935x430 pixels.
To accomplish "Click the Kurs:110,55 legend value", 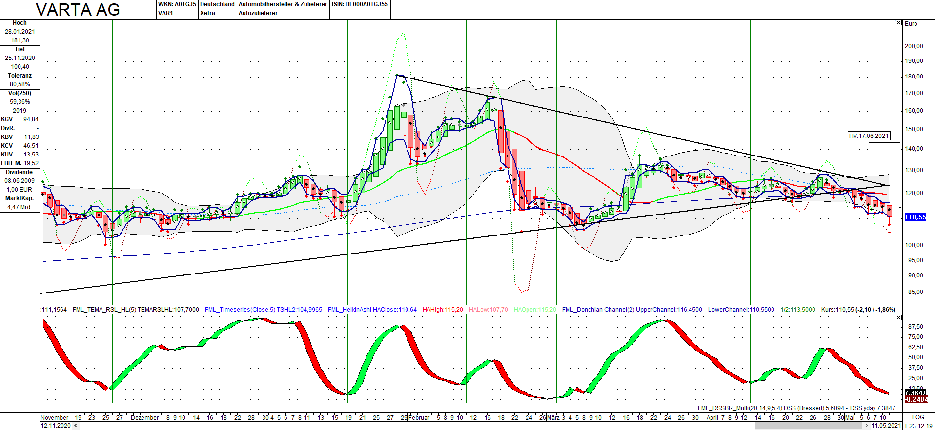I will point(837,310).
